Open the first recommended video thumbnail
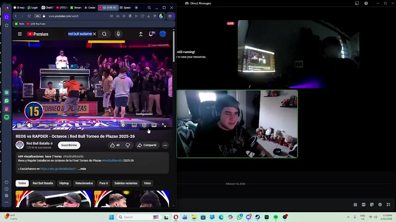The image size is (396, 222). click(x=53, y=199)
